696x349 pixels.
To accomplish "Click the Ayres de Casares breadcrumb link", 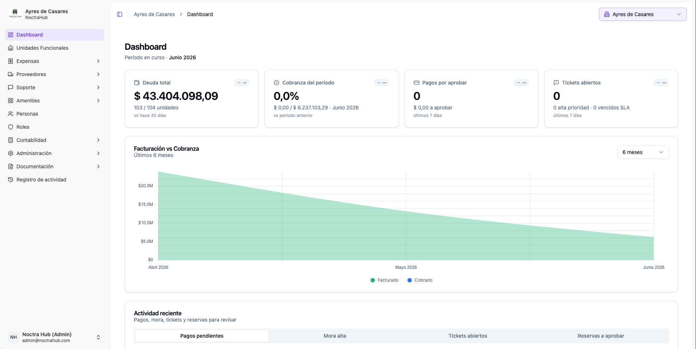I will [x=154, y=14].
